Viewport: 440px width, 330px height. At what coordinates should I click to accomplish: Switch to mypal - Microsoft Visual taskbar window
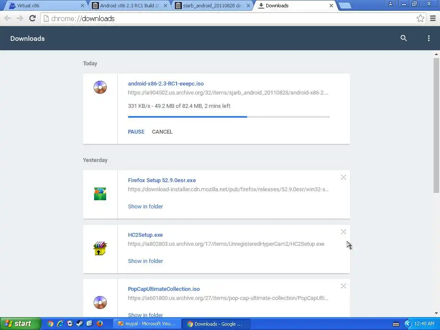[147, 324]
